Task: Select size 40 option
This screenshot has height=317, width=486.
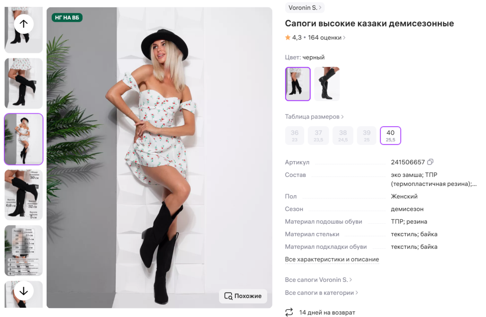Action: (390, 135)
